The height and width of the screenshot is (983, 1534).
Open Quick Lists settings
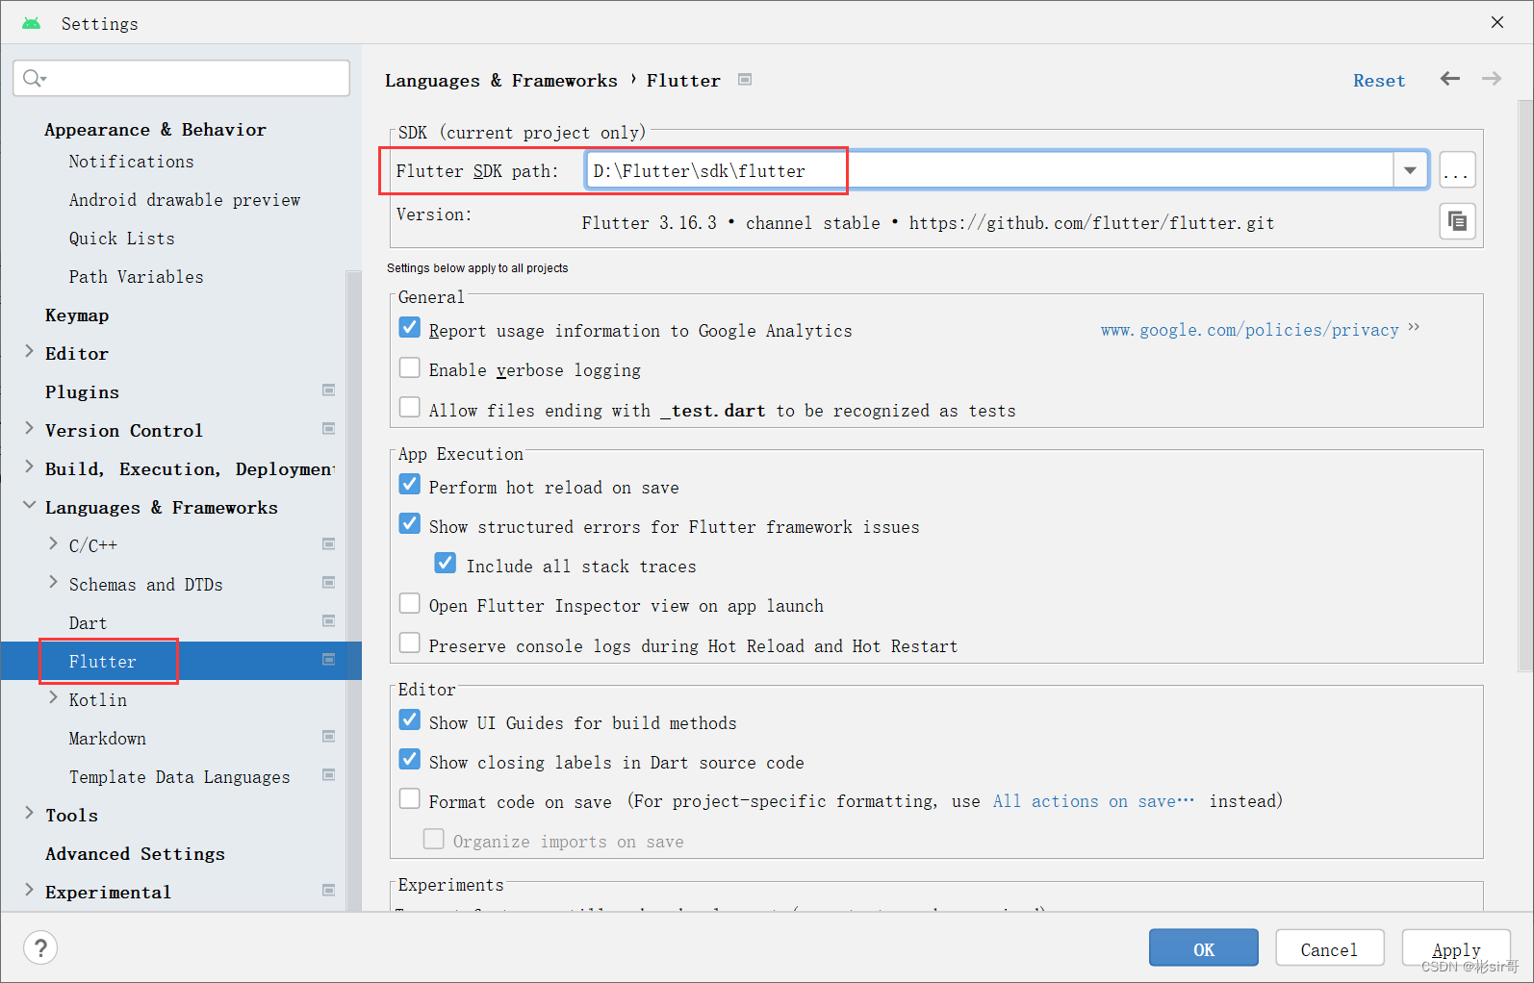point(121,239)
